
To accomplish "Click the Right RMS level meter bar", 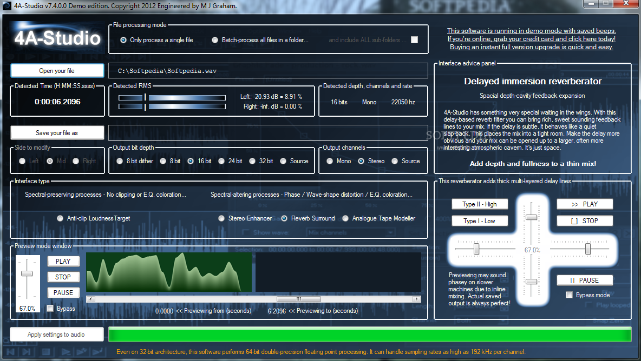I will (172, 106).
